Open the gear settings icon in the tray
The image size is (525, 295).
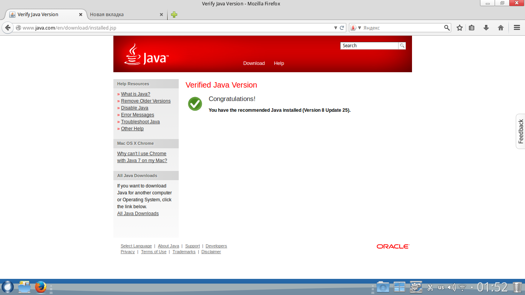click(x=416, y=287)
